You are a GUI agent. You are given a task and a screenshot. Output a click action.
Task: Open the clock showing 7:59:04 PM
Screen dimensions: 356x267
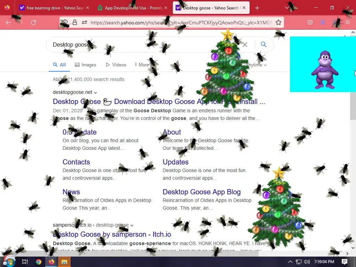click(324, 262)
